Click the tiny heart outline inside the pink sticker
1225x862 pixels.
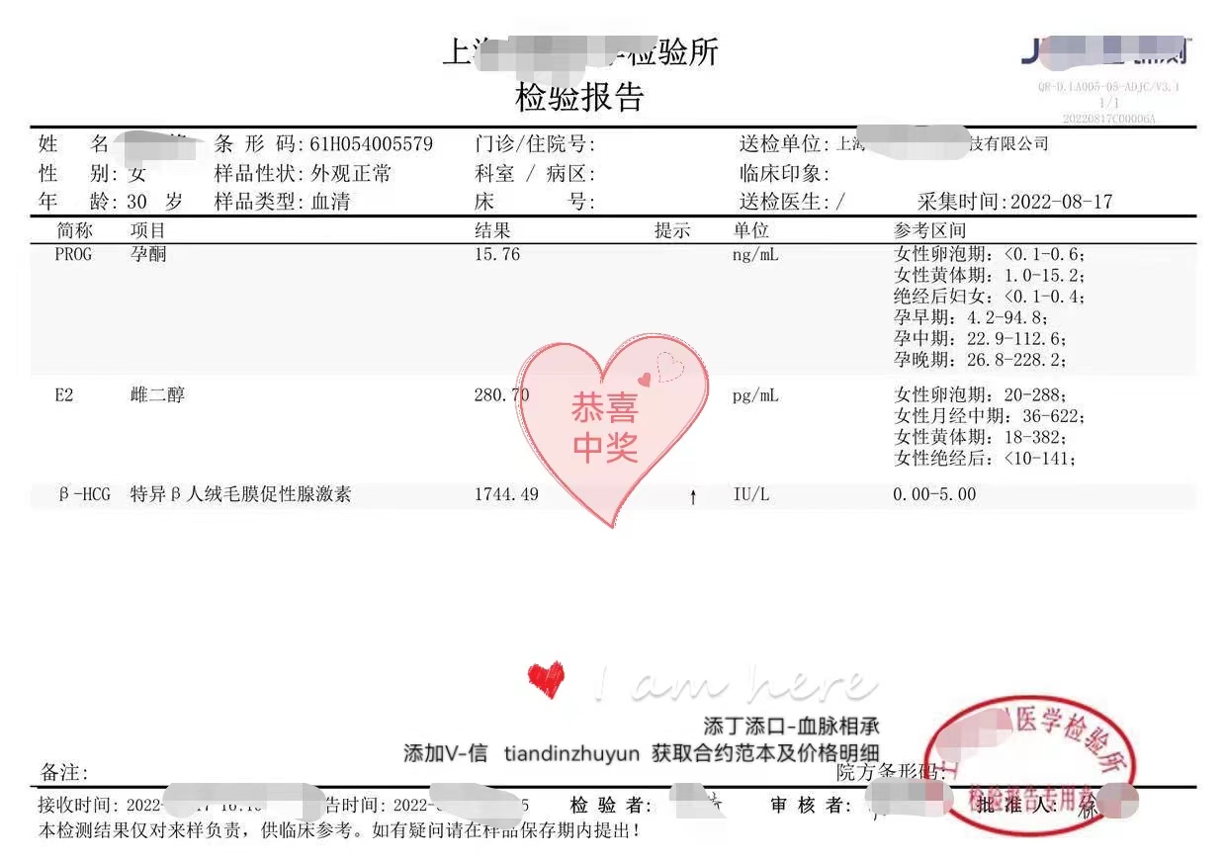(x=670, y=368)
